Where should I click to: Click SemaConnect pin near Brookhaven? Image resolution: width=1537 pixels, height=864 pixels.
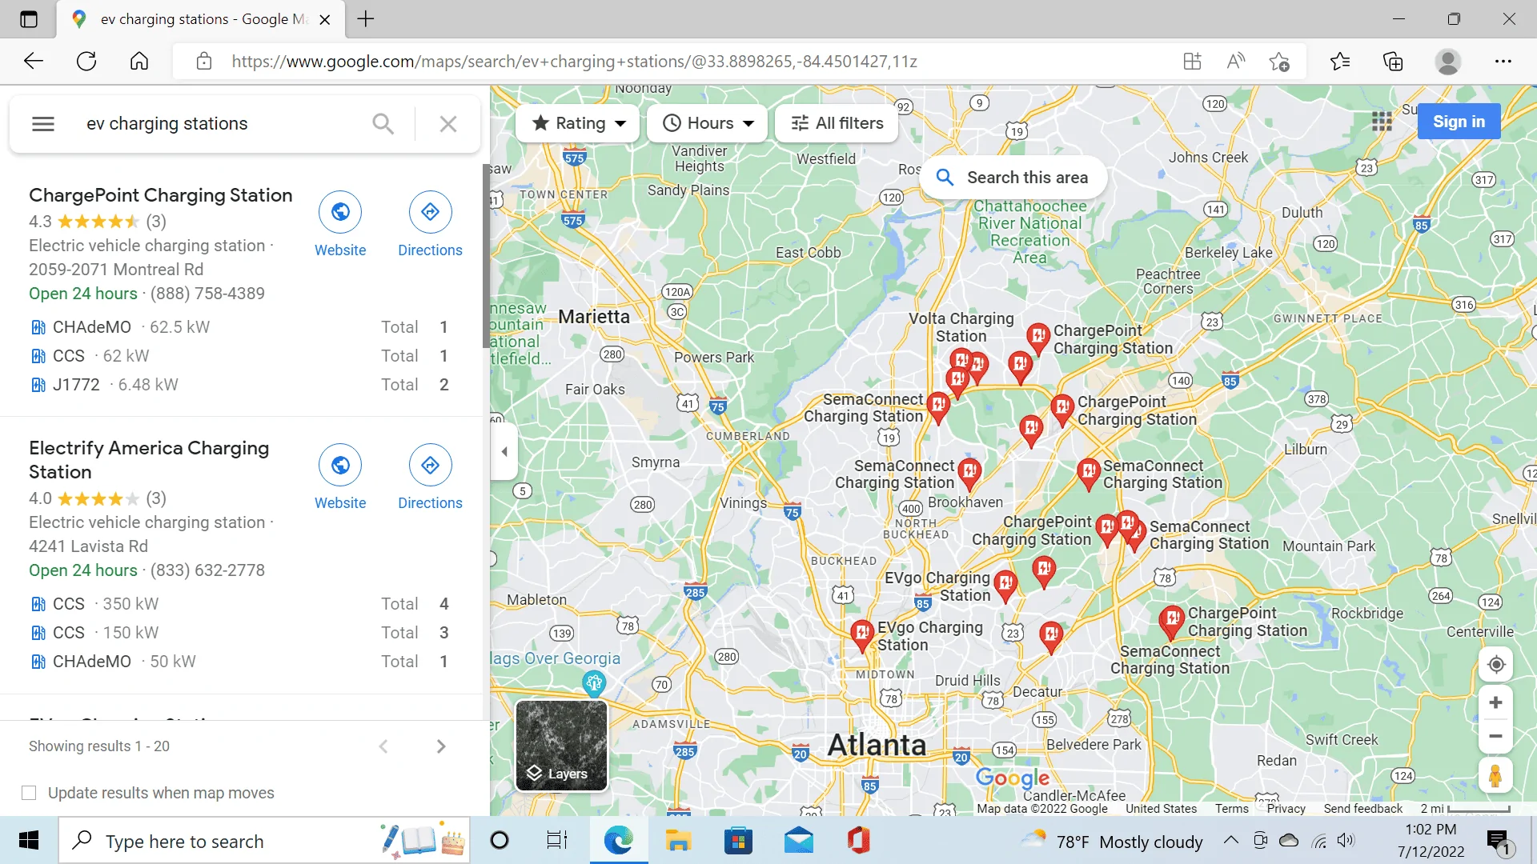tap(969, 473)
